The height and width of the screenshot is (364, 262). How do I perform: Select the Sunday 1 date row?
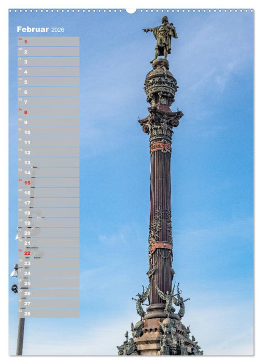pyautogui.click(x=48, y=42)
